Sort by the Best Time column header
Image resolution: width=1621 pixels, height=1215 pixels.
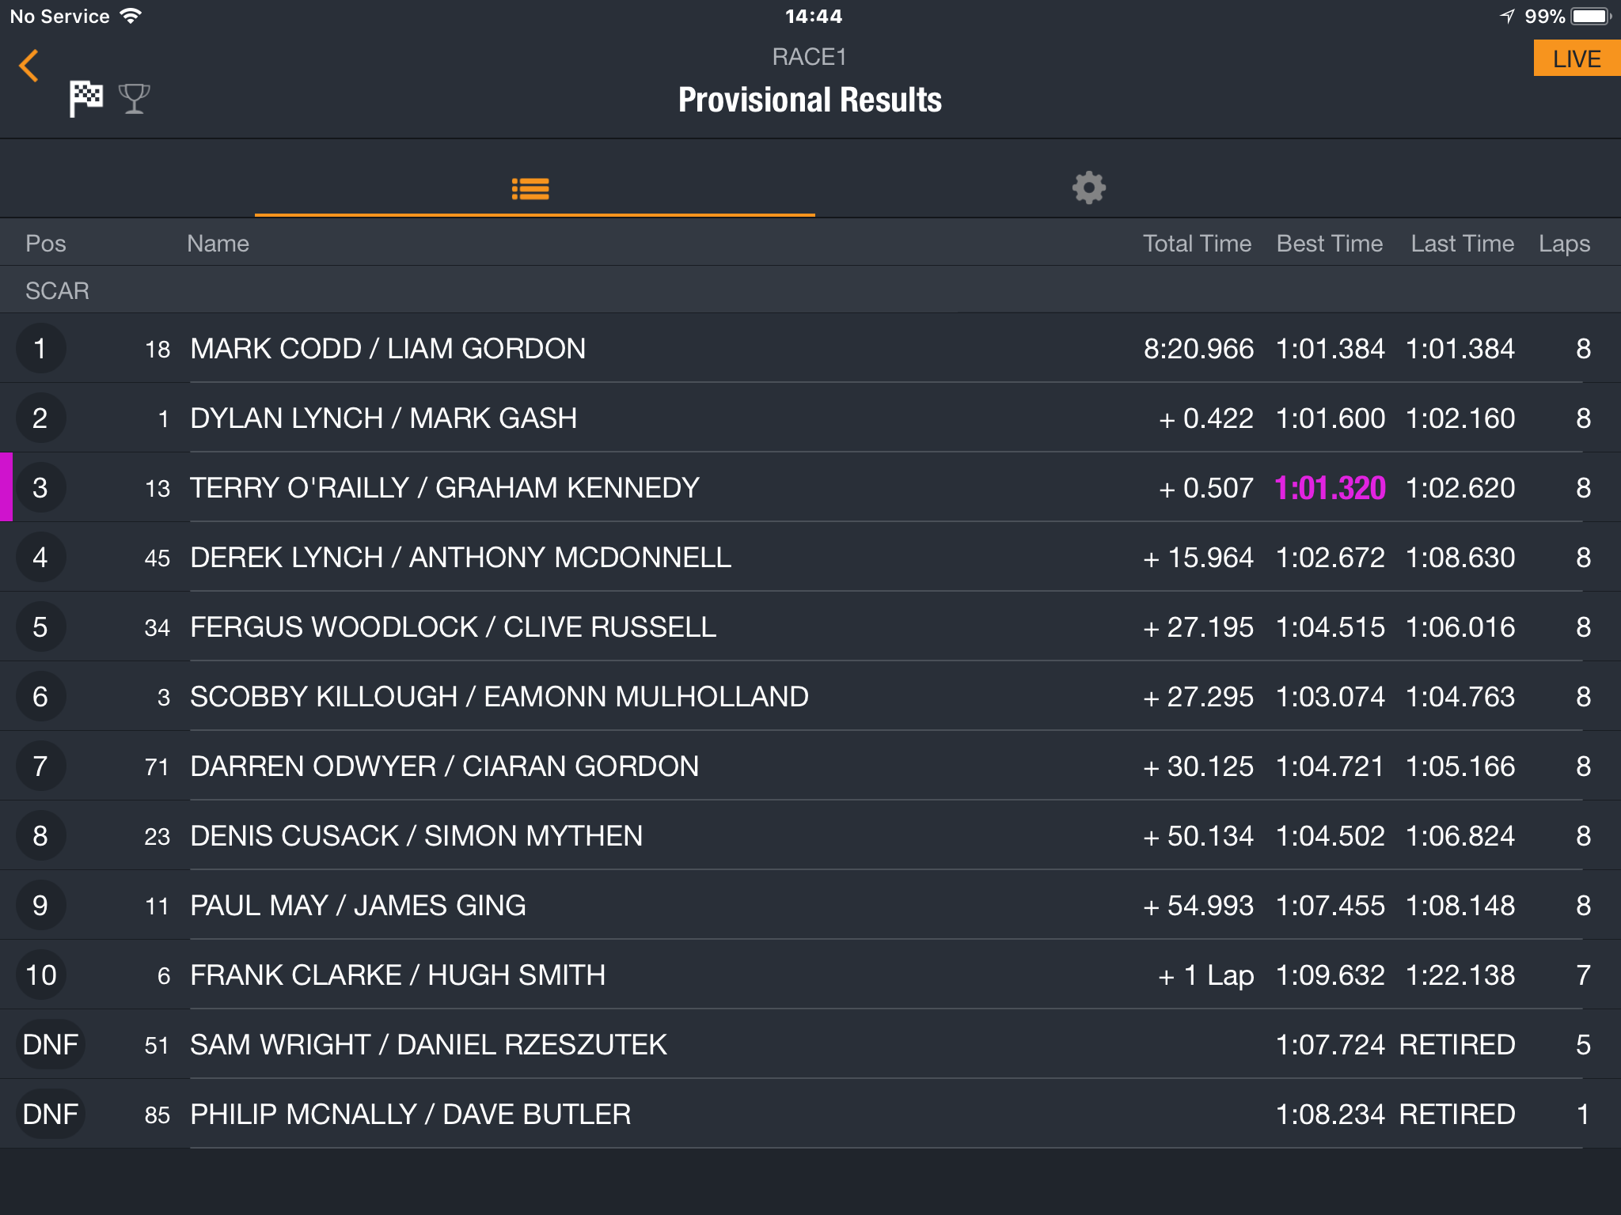(x=1330, y=243)
